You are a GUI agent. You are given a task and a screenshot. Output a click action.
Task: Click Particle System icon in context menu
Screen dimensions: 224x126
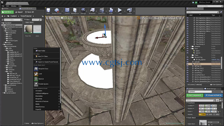36,84
